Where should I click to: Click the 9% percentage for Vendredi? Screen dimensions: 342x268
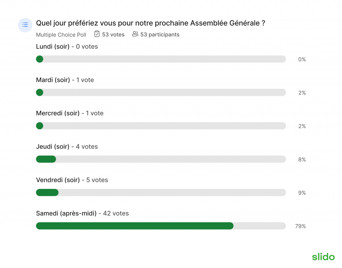302,193
